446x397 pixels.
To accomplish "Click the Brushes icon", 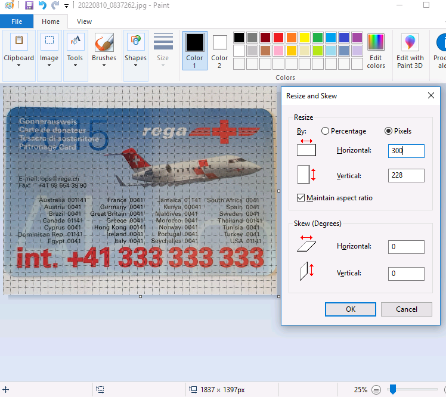I will 104,42.
